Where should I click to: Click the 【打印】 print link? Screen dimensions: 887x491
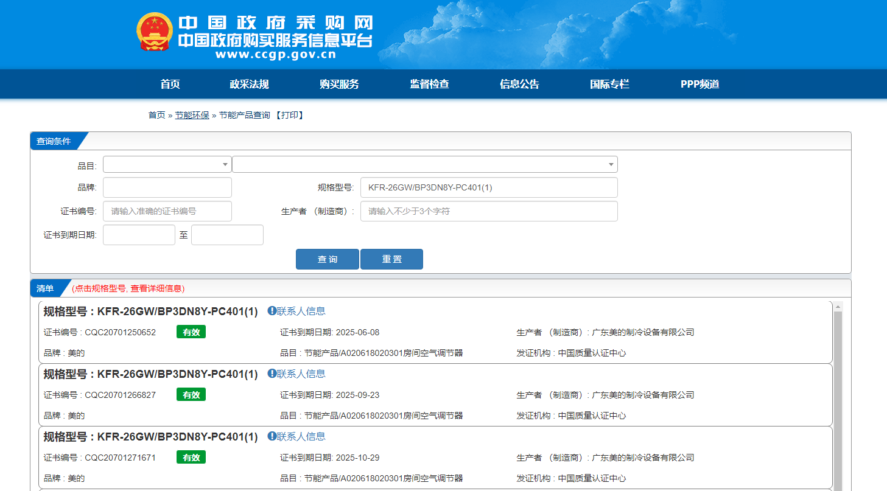click(x=289, y=115)
